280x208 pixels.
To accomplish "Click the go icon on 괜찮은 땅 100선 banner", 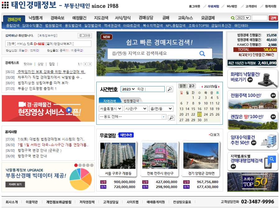I will click(273, 117).
